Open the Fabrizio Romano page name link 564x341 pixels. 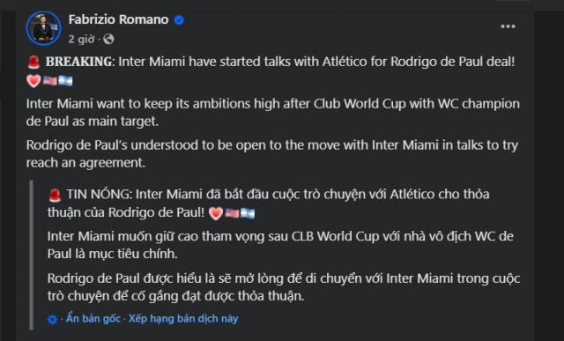[118, 19]
